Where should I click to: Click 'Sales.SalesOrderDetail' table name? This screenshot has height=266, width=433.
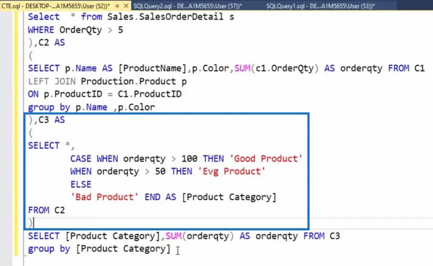tap(165, 17)
